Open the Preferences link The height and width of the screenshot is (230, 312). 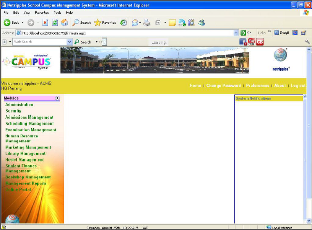pos(258,85)
